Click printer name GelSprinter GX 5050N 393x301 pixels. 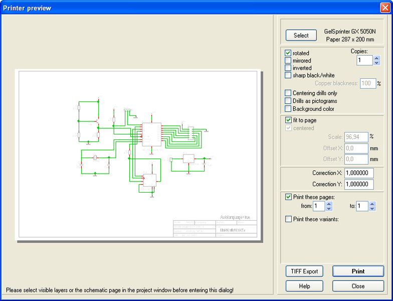[350, 31]
